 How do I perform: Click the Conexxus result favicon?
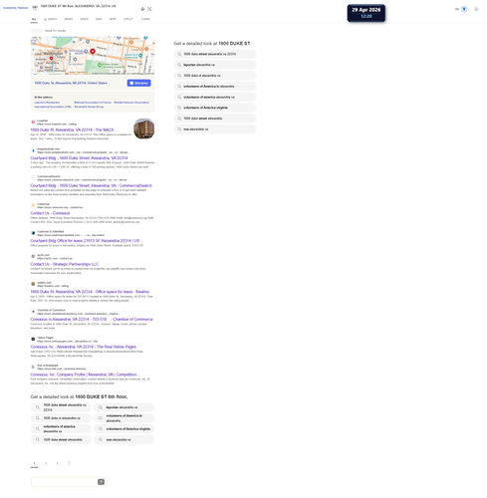[33, 205]
